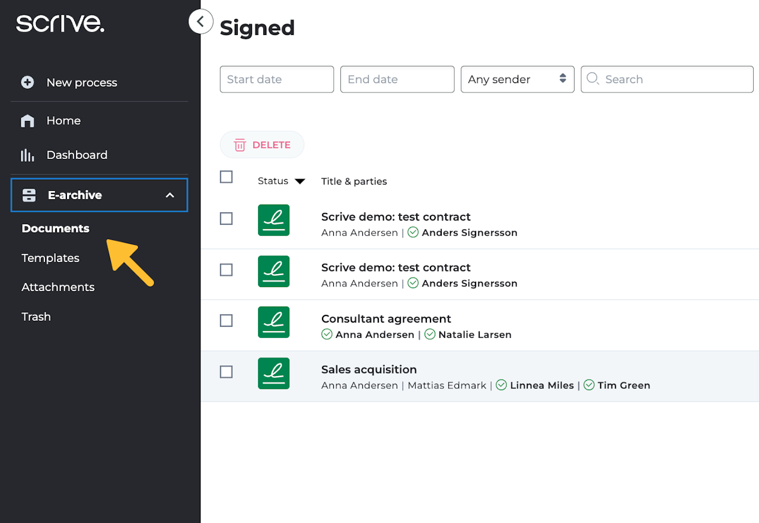Open the Sales acquisition document title
This screenshot has width=759, height=523.
coord(369,369)
